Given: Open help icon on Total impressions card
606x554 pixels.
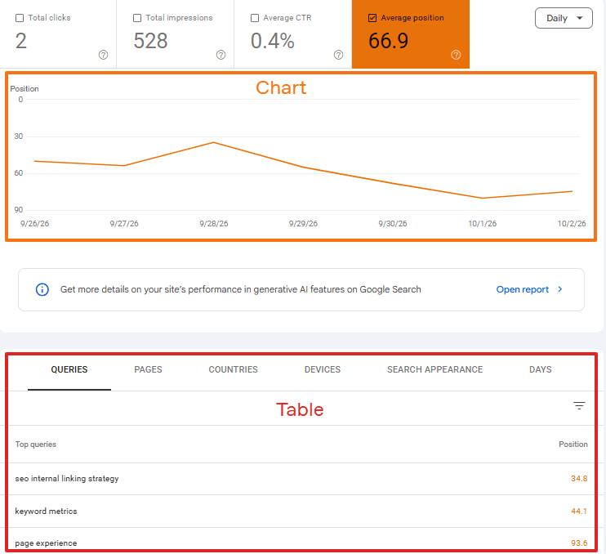Looking at the screenshot, I should click(221, 55).
